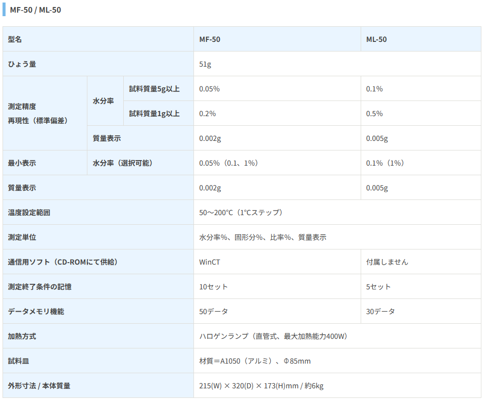This screenshot has width=492, height=404.
Task: Select the 10セット value cell
Action: (213, 287)
